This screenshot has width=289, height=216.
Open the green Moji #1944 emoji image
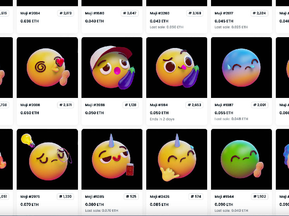click(x=241, y=159)
